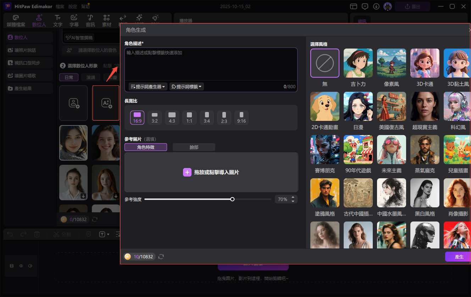This screenshot has height=297, width=471.
Task: Select the 1:1 aspect ratio
Action: click(x=189, y=117)
